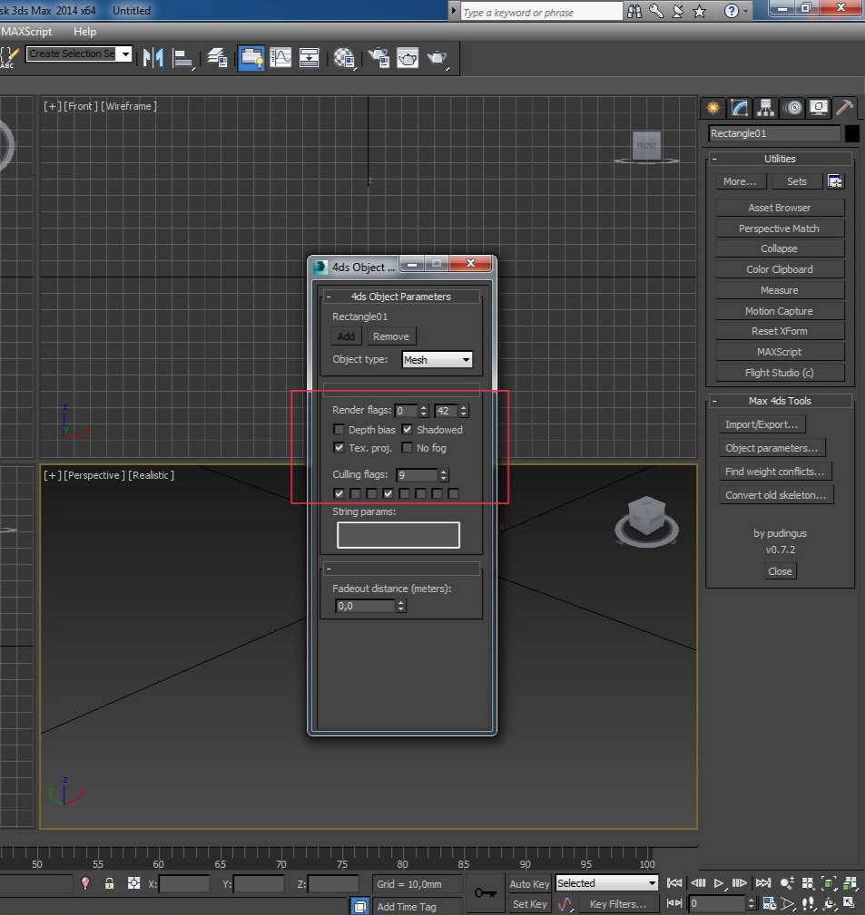Open the Material Editor icon
The width and height of the screenshot is (865, 915).
click(344, 58)
